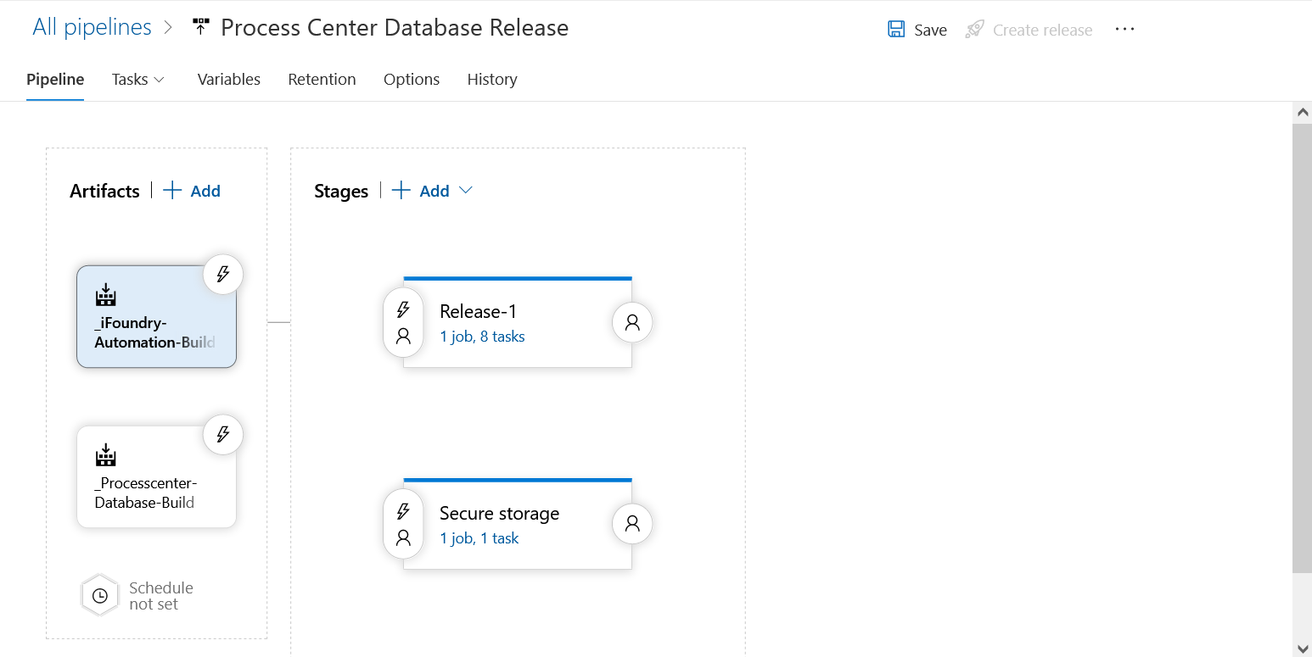Viewport: 1312px width, 657px height.
Task: Click the Add artifact link
Action: tap(205, 191)
